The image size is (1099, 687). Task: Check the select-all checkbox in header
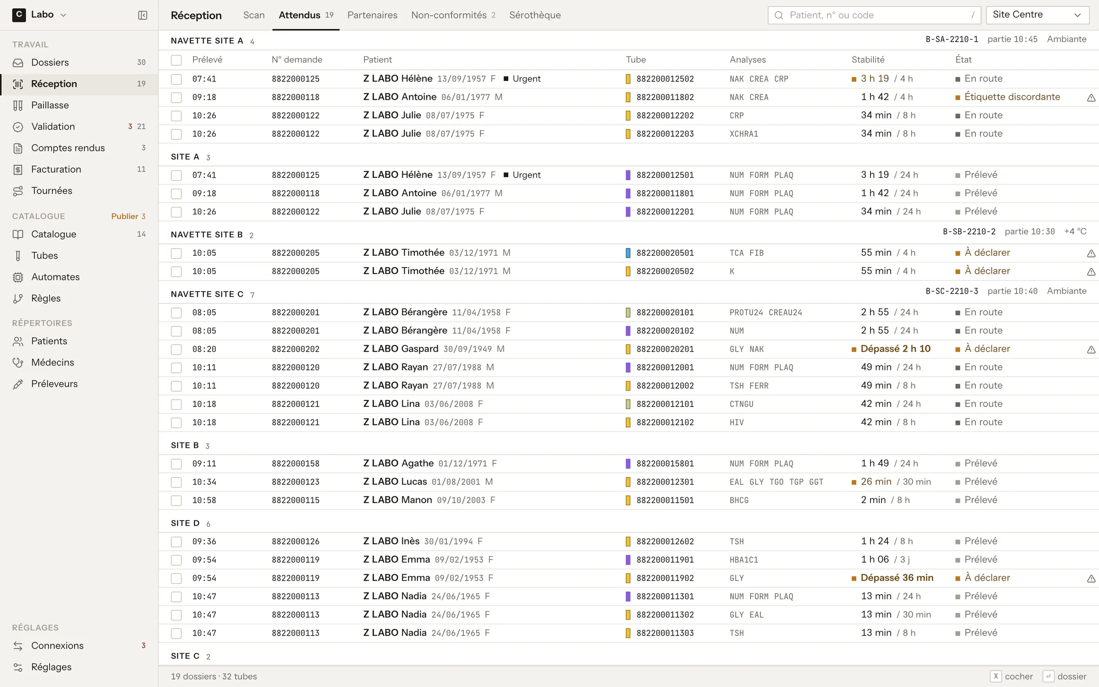pyautogui.click(x=176, y=60)
